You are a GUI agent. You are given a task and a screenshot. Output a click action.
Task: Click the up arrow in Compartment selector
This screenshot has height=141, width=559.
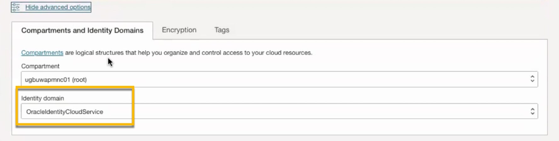(532, 76)
